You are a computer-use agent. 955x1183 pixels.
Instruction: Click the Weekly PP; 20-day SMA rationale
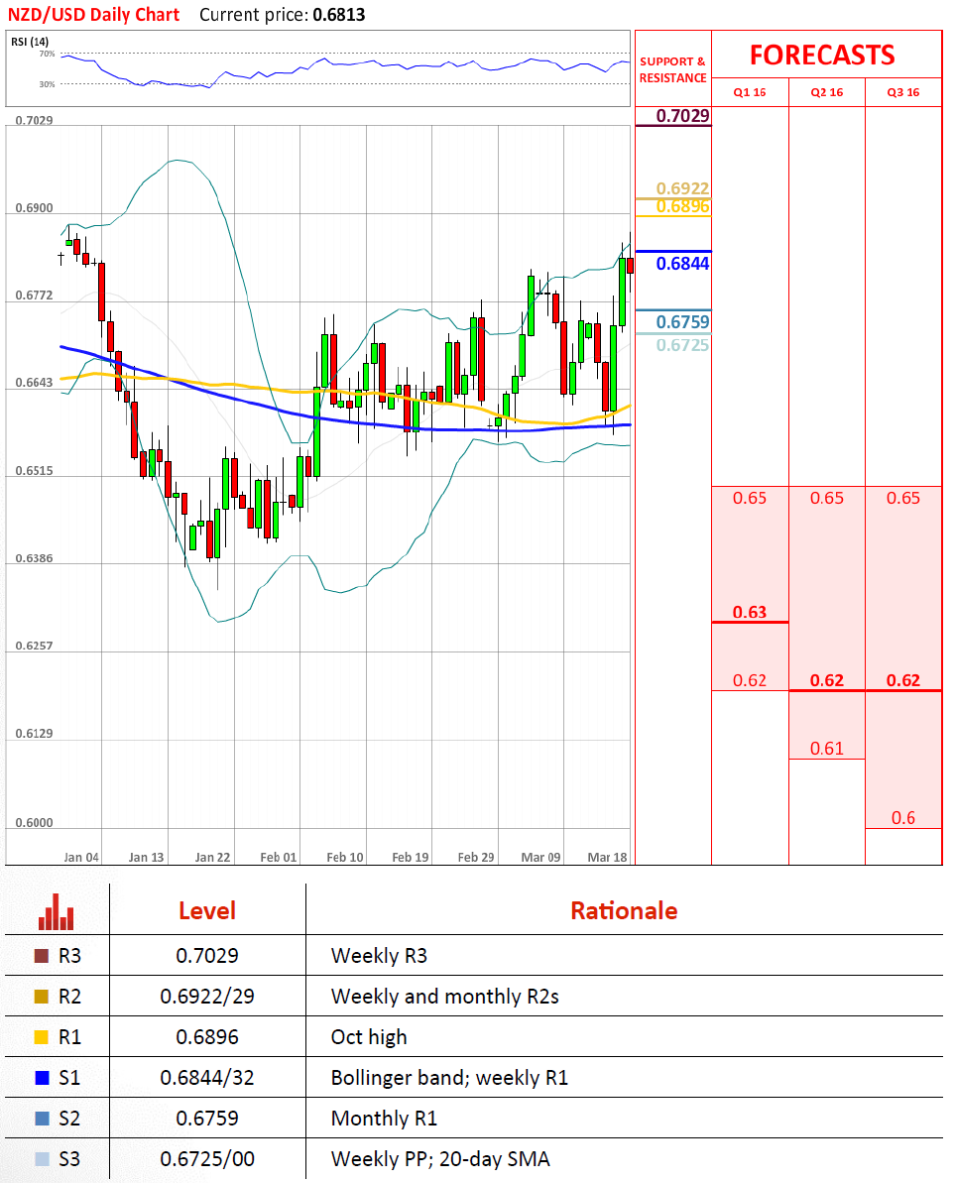[440, 1159]
